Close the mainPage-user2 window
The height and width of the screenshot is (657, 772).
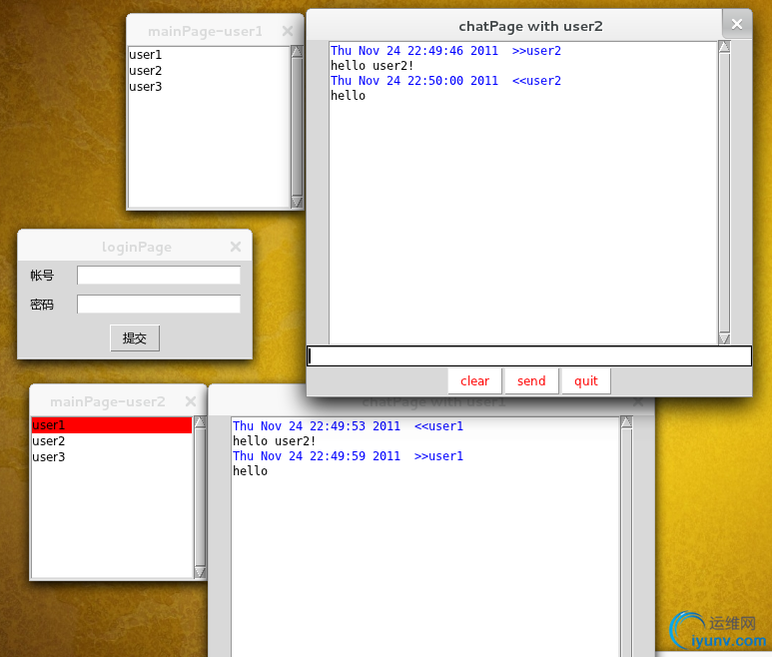[x=191, y=401]
